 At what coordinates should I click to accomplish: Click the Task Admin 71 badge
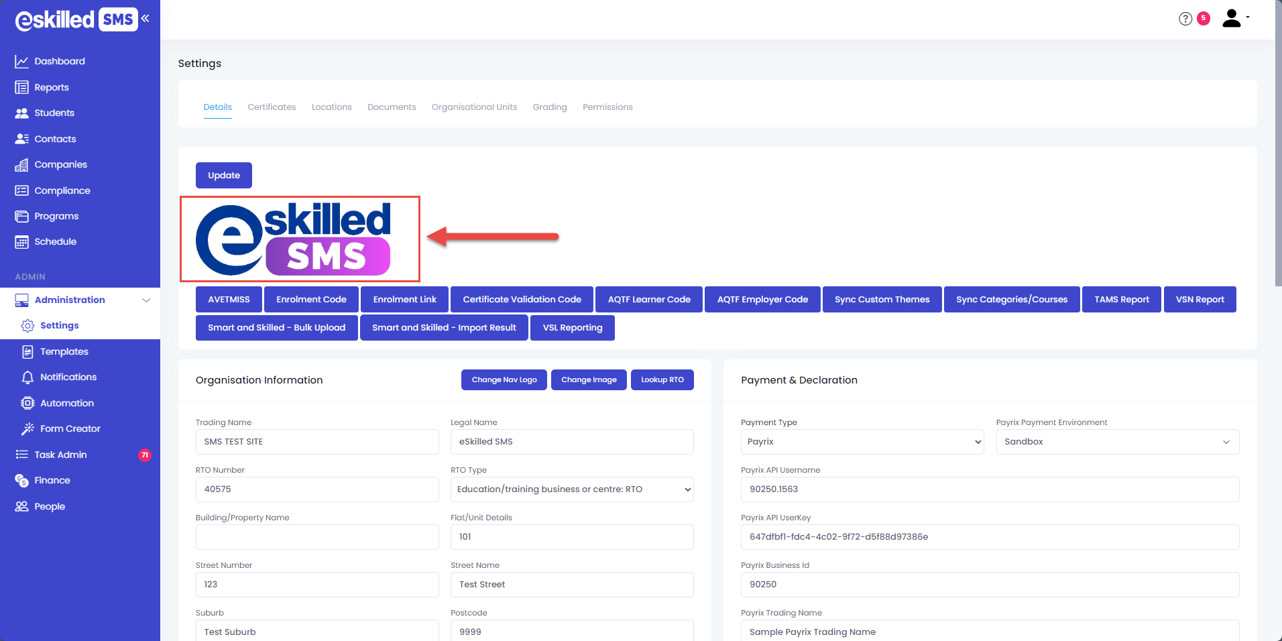click(x=144, y=455)
